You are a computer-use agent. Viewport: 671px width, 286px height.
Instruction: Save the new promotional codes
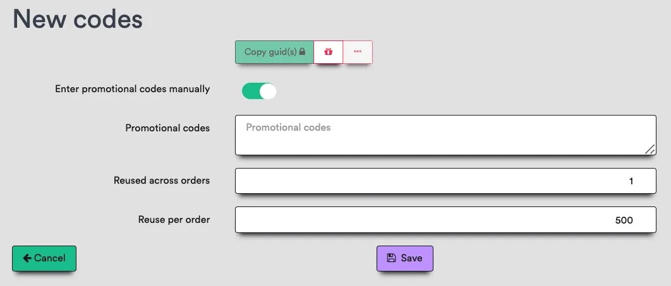click(x=405, y=258)
